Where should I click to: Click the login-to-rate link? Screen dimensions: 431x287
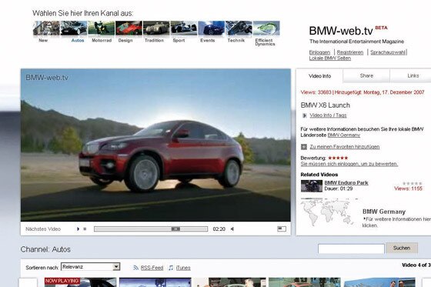(x=349, y=164)
